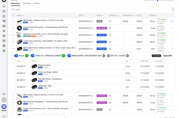178x118 pixels.
Task: Open the compass dashboard icon in sidebar
Action: tap(4, 11)
